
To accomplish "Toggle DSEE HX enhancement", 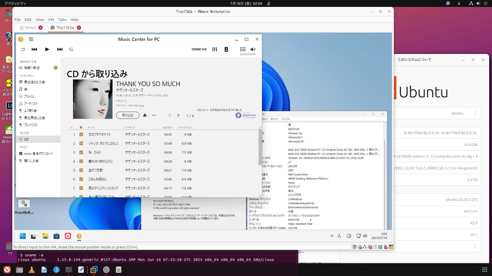I will (199, 49).
